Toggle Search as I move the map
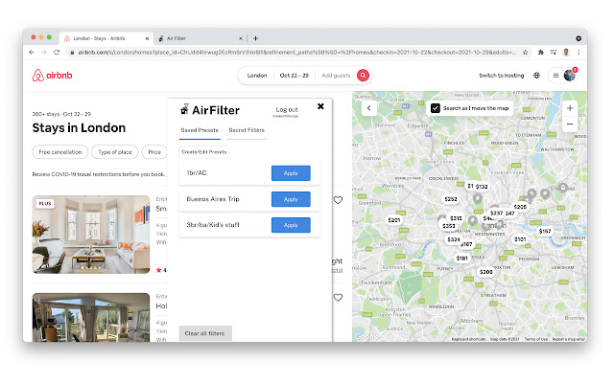This screenshot has height=383, width=614. [435, 108]
